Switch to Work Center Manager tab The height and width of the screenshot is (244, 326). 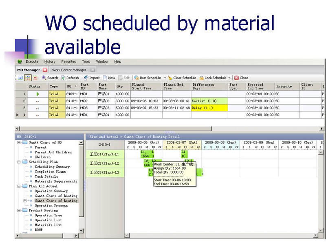coord(69,70)
